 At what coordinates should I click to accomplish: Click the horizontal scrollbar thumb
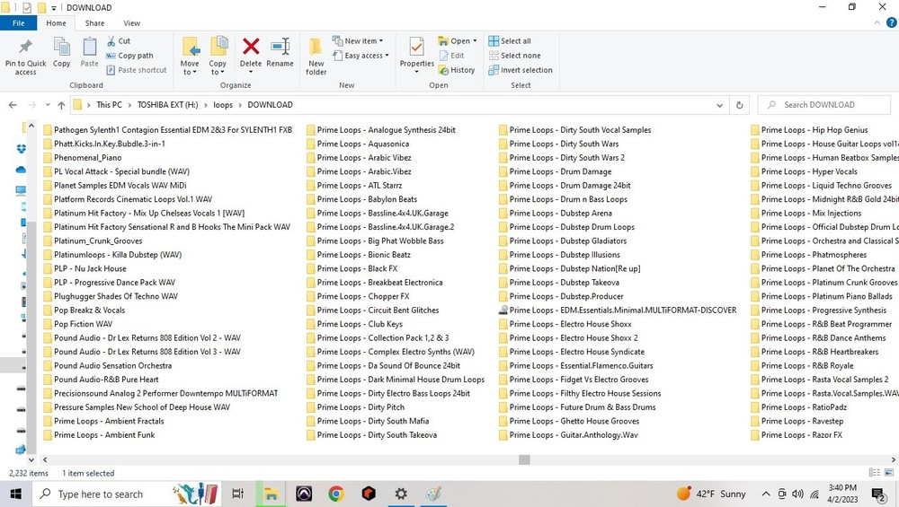(524, 459)
